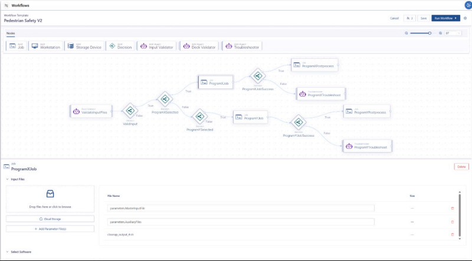Image resolution: width=472 pixels, height=261 pixels.
Task: Click the parameters.AuxiliaryFiles input field
Action: click(x=241, y=222)
